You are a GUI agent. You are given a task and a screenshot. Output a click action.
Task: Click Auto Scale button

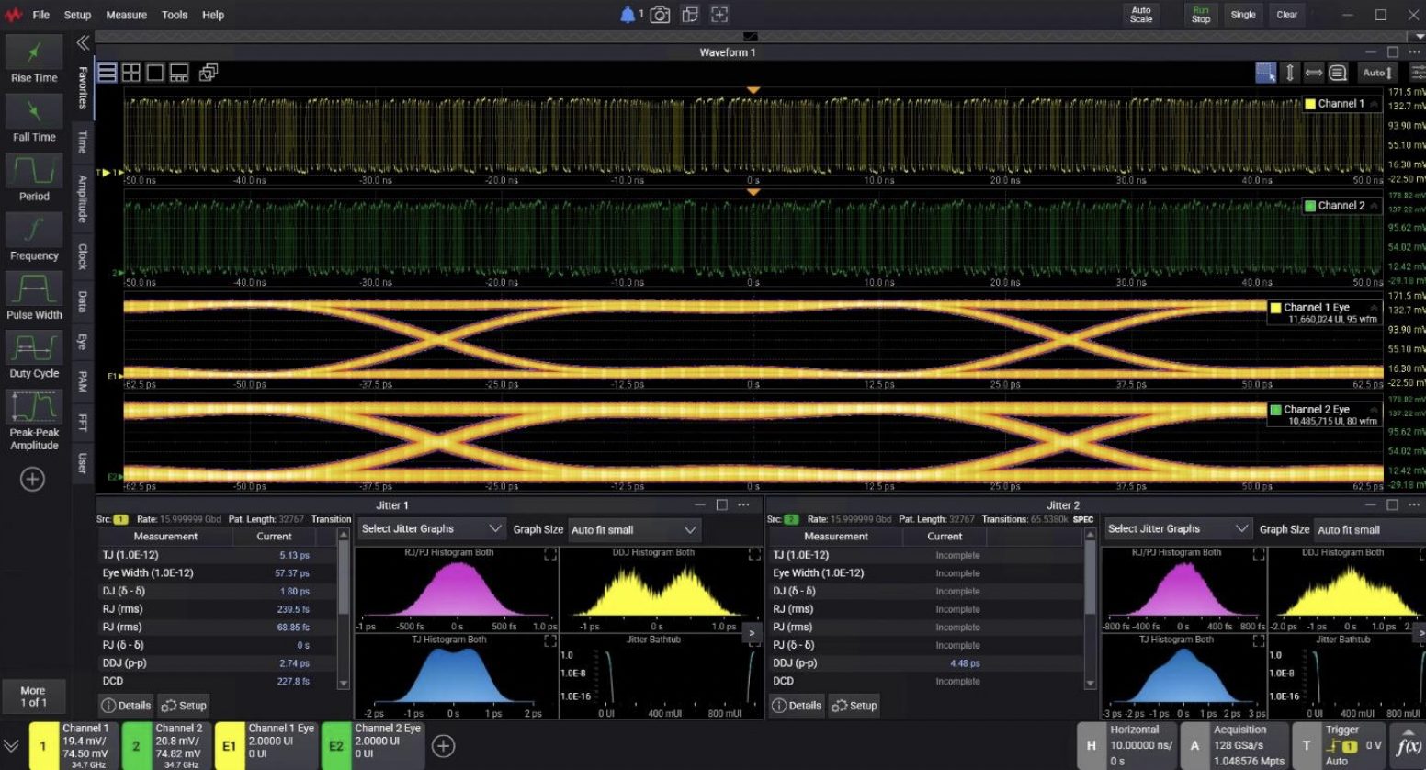1141,15
